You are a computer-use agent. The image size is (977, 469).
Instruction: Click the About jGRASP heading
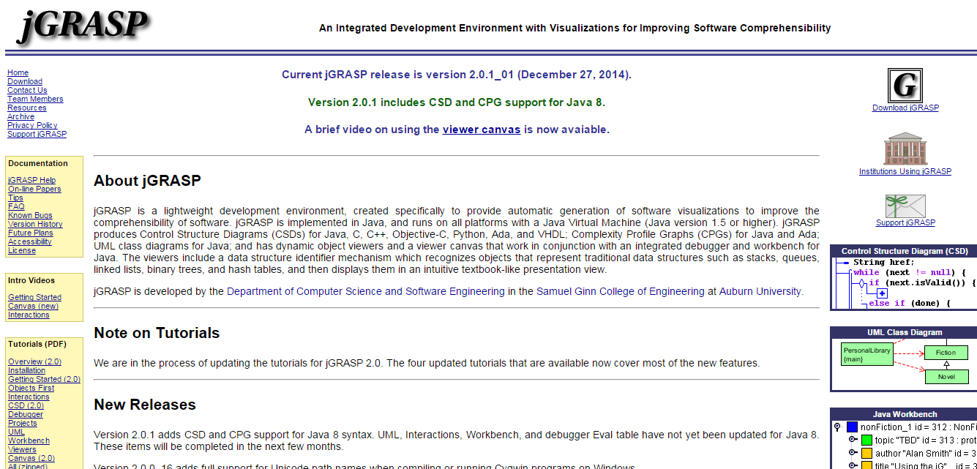147,181
